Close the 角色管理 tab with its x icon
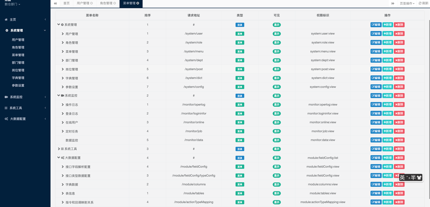This screenshot has height=207, width=430. [x=114, y=3]
